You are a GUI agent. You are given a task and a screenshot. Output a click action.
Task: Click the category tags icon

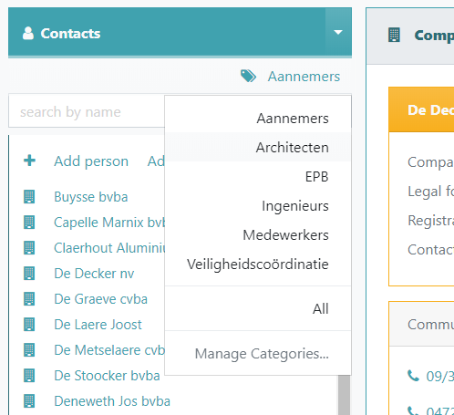[248, 76]
